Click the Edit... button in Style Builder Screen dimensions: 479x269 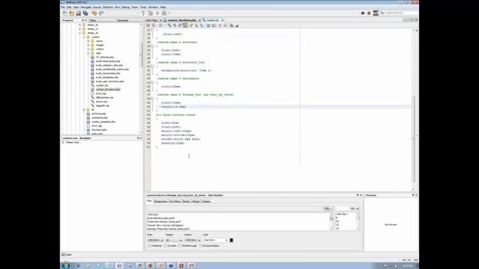click(328, 208)
